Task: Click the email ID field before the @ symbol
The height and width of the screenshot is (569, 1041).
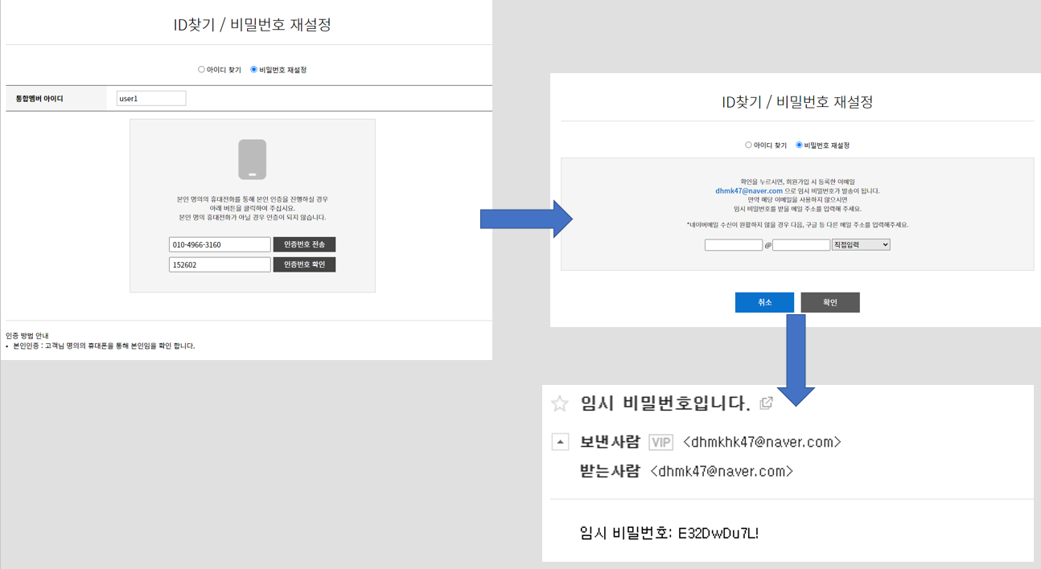Action: pyautogui.click(x=733, y=244)
